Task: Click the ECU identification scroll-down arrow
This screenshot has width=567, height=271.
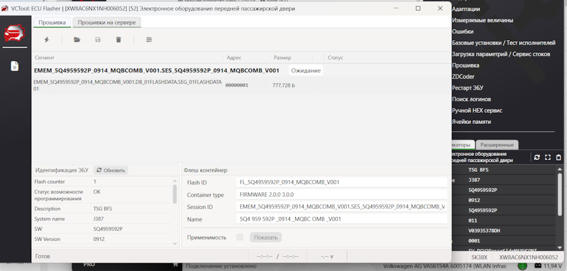Action: 175,244
